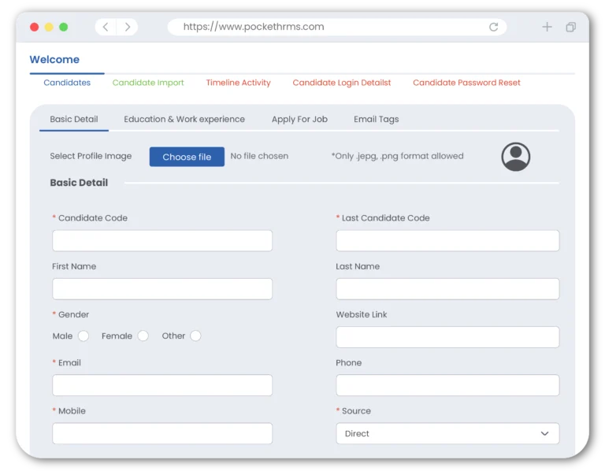Select the Female gender radio button
The height and width of the screenshot is (471, 605).
[x=143, y=336]
